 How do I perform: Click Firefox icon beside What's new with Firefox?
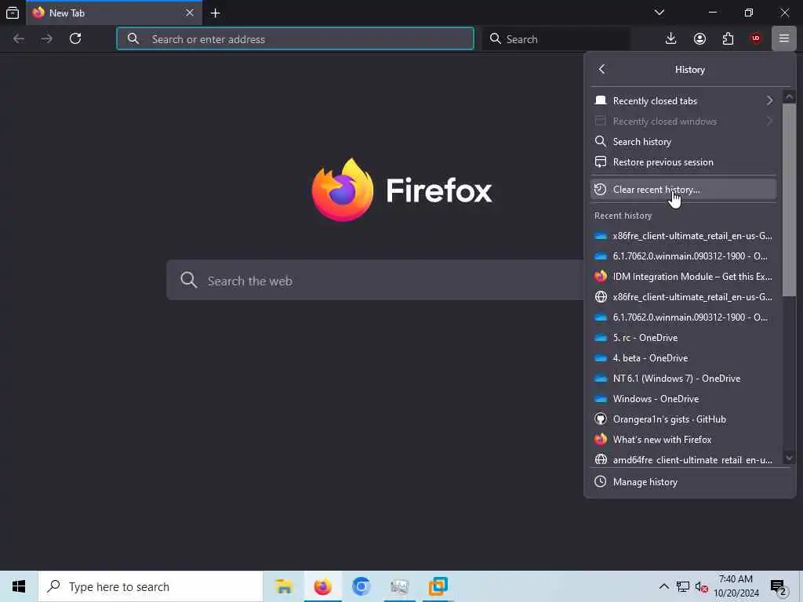601,439
